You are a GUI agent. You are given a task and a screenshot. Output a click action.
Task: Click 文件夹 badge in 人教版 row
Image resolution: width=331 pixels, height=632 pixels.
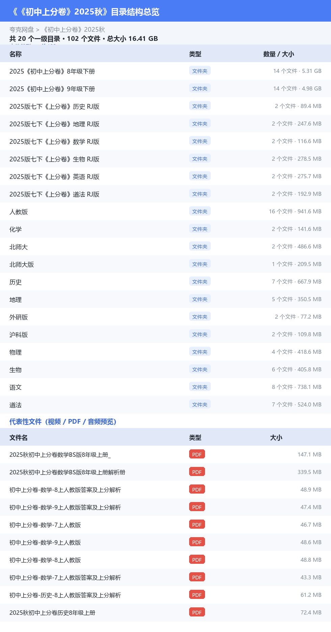click(200, 211)
